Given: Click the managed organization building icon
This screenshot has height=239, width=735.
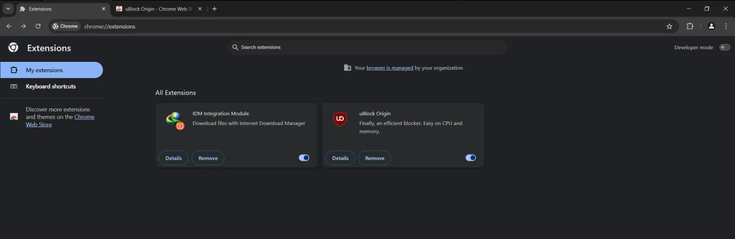Looking at the screenshot, I should (347, 68).
